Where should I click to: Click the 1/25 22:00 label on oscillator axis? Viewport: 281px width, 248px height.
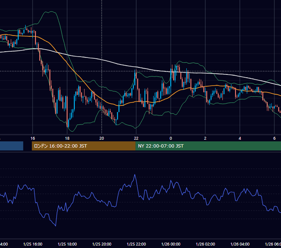(x=136, y=244)
